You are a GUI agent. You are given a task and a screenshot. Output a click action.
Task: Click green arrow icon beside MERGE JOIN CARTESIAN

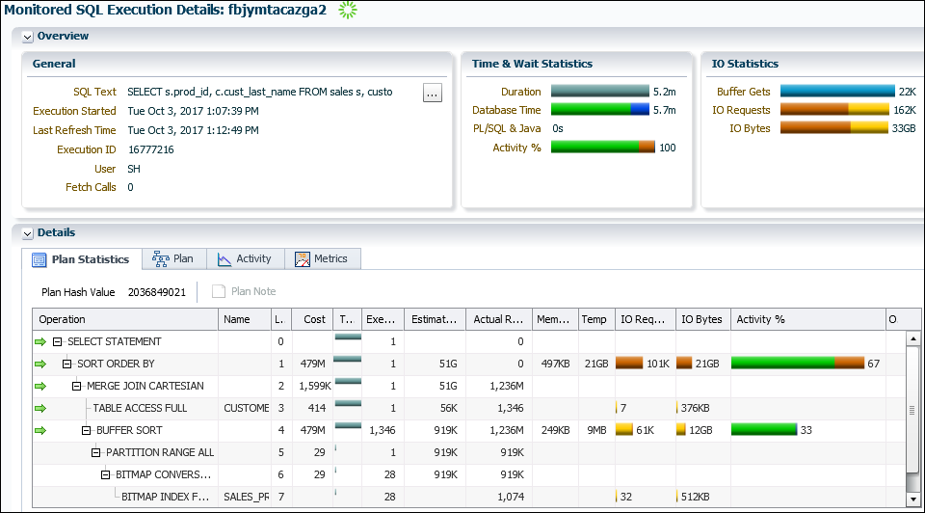40,386
